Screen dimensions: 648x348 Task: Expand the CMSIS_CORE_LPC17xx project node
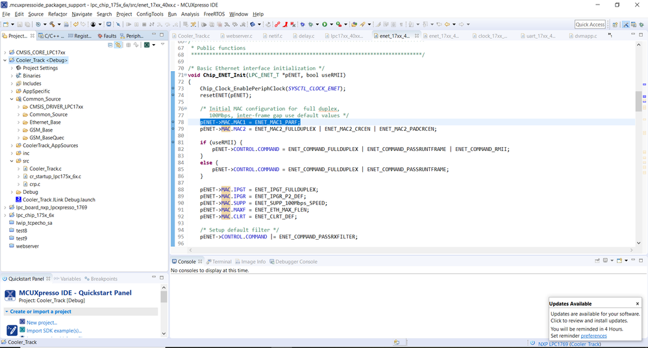pyautogui.click(x=5, y=52)
